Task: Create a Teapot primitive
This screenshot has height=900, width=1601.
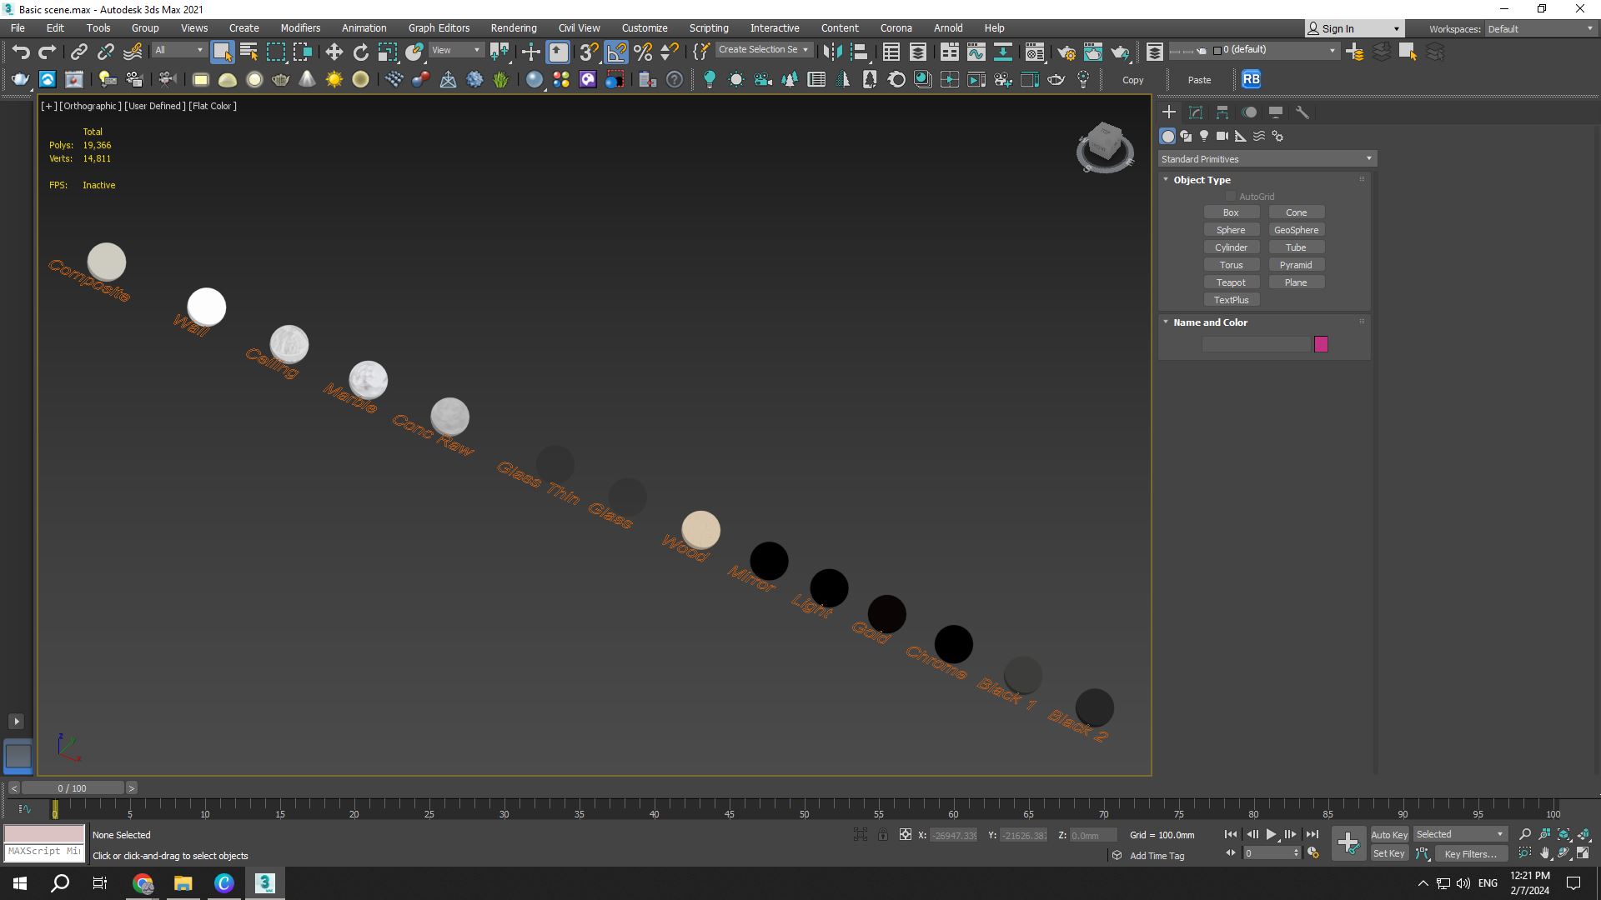Action: tap(1231, 282)
